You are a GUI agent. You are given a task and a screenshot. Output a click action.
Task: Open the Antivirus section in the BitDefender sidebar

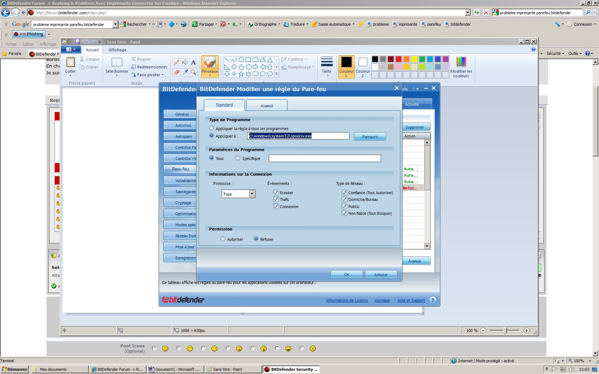pyautogui.click(x=180, y=125)
